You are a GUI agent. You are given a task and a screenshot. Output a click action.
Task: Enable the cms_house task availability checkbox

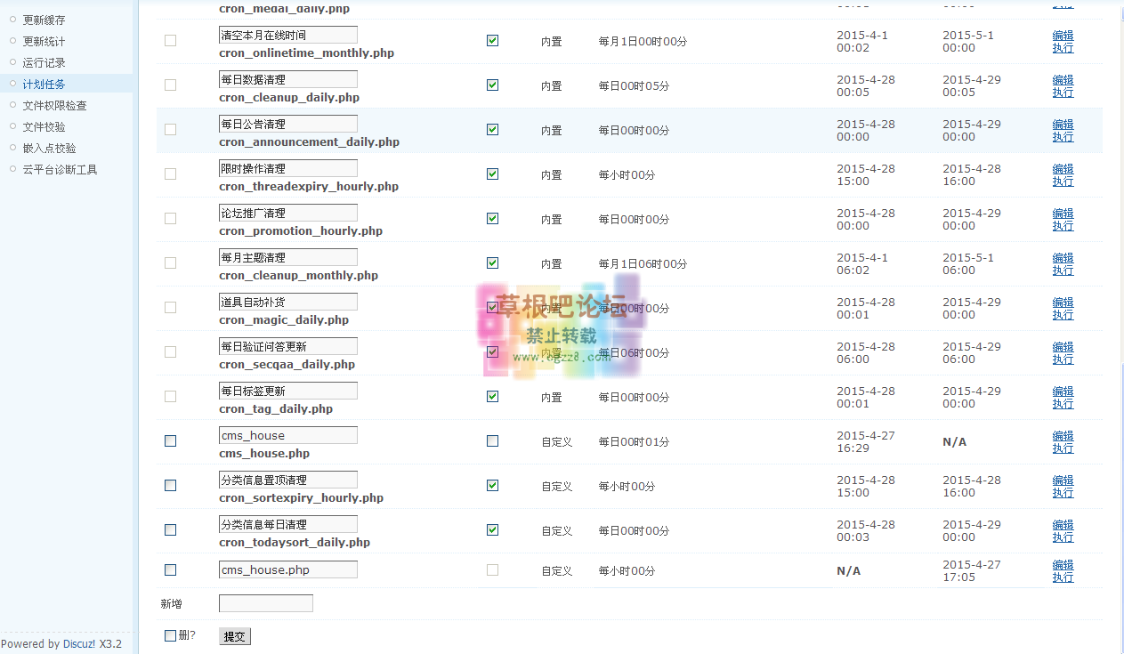click(492, 440)
